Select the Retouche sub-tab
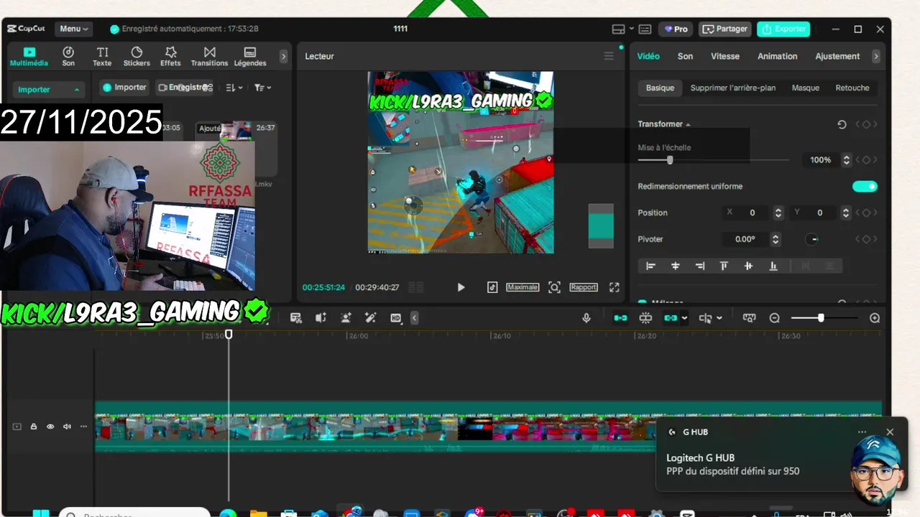Image resolution: width=920 pixels, height=517 pixels. tap(852, 88)
